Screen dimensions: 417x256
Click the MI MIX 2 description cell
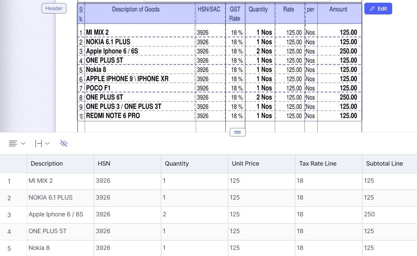60,181
